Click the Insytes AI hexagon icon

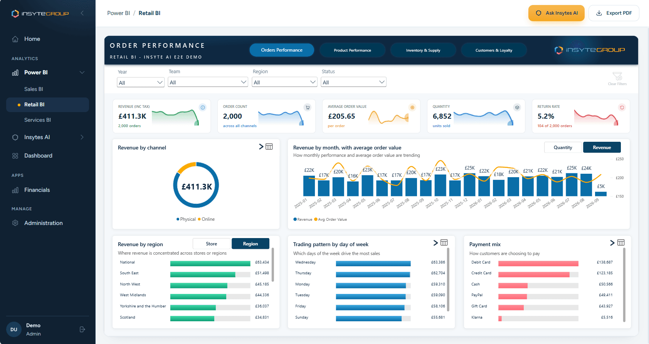coord(15,137)
